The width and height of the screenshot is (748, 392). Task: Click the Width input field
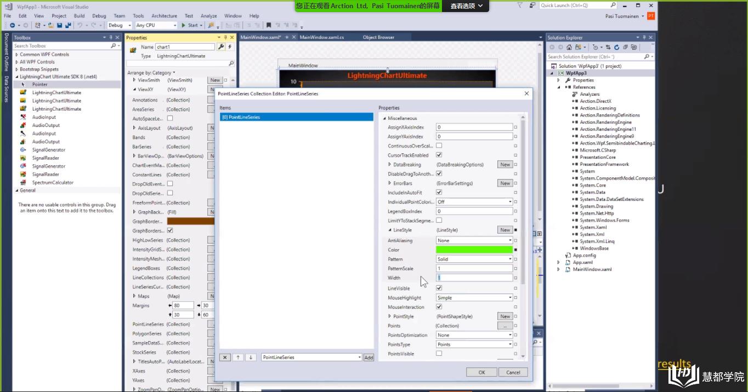coord(474,278)
